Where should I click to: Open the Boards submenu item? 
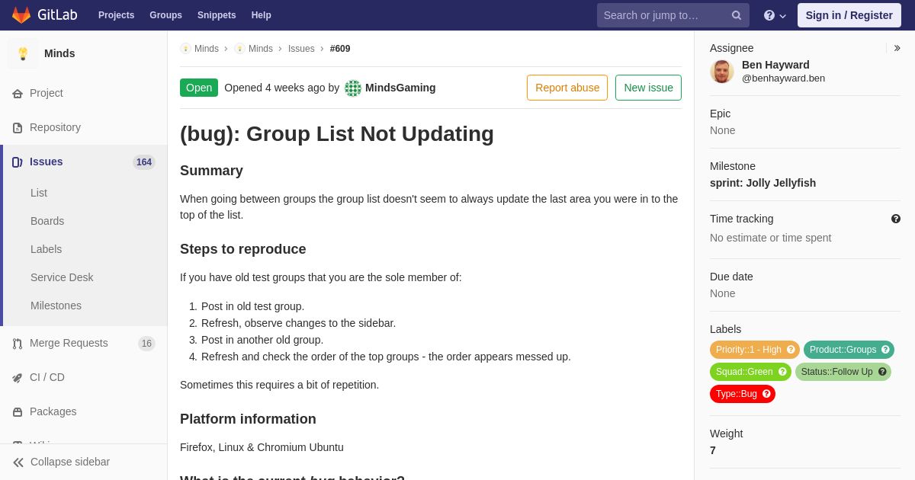47,221
